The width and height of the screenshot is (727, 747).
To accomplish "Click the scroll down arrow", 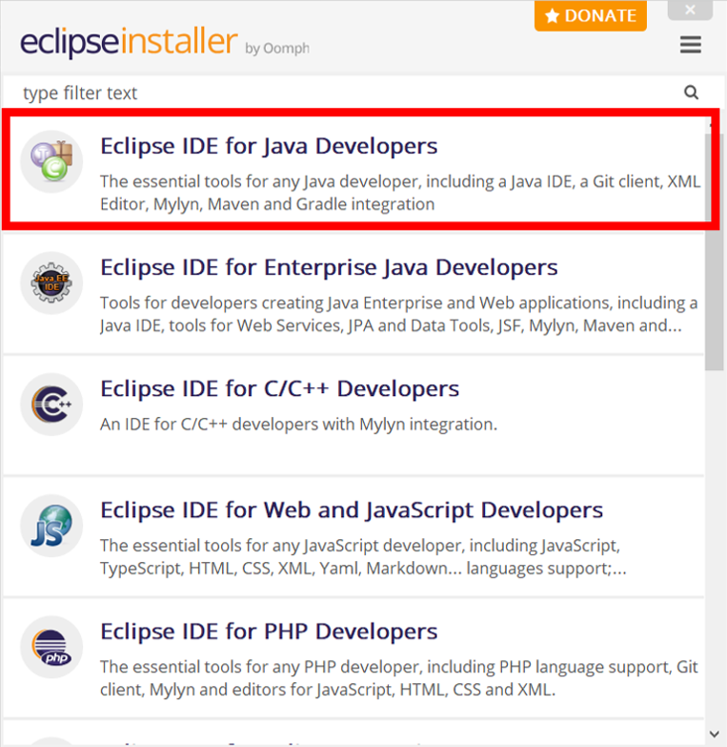I will point(715,734).
